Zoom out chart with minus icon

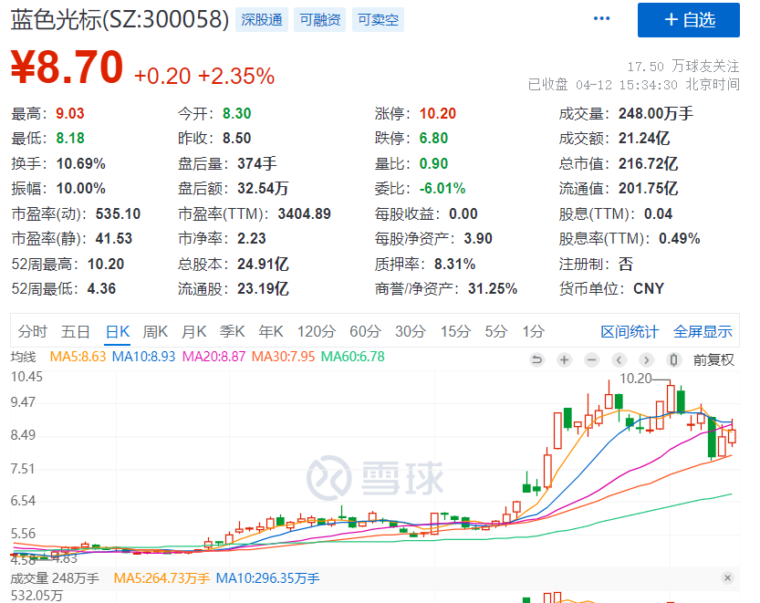[591, 360]
